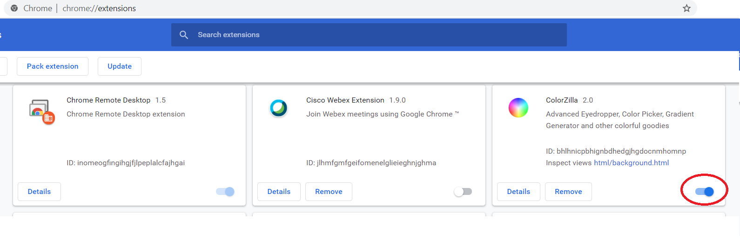This screenshot has height=246, width=740.
Task: Select the Chrome Remote Desktop ID text
Action: [126, 163]
